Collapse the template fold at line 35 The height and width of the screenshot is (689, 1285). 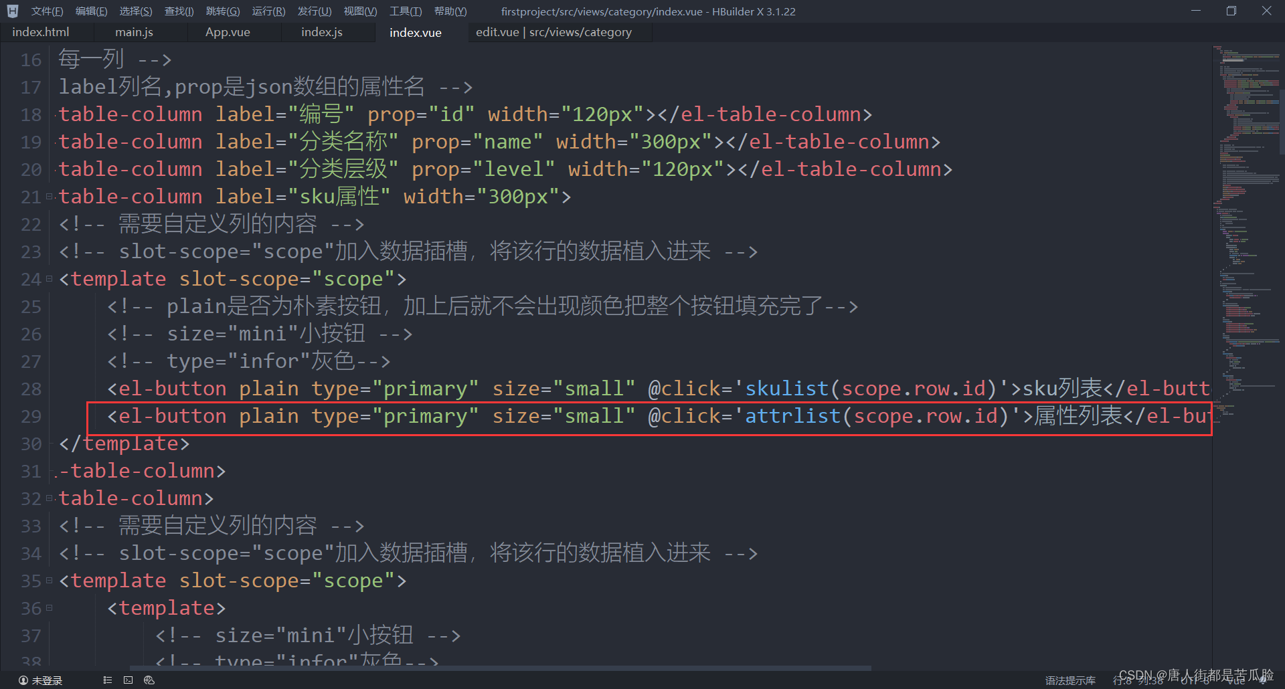[50, 581]
